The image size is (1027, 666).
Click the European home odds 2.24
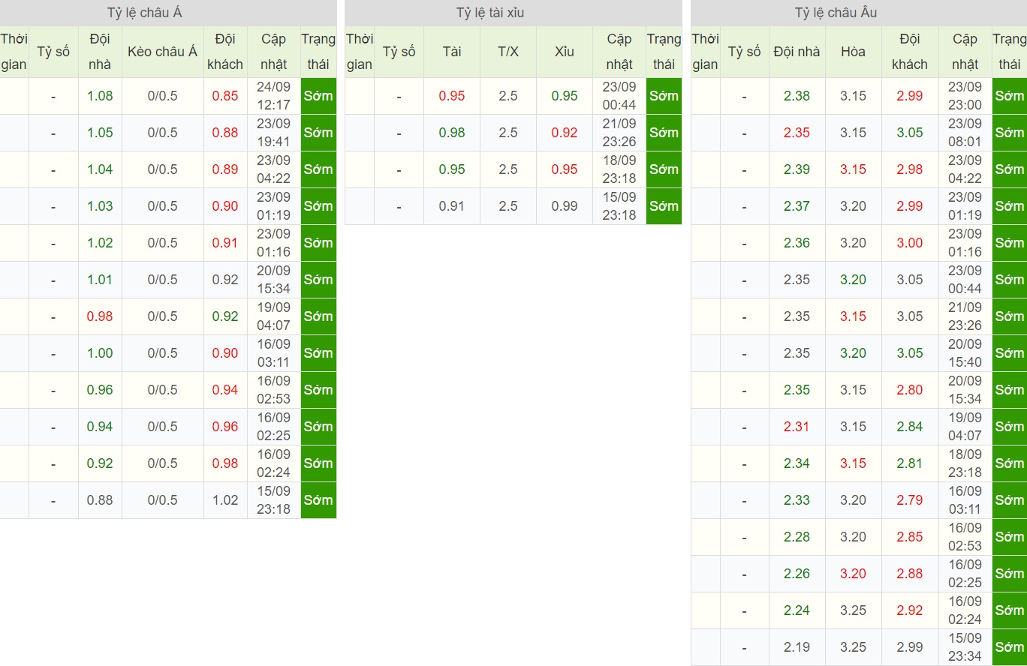point(797,610)
